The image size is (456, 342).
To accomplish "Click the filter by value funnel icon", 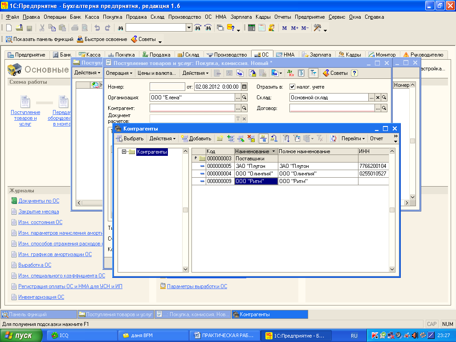I will click(297, 138).
